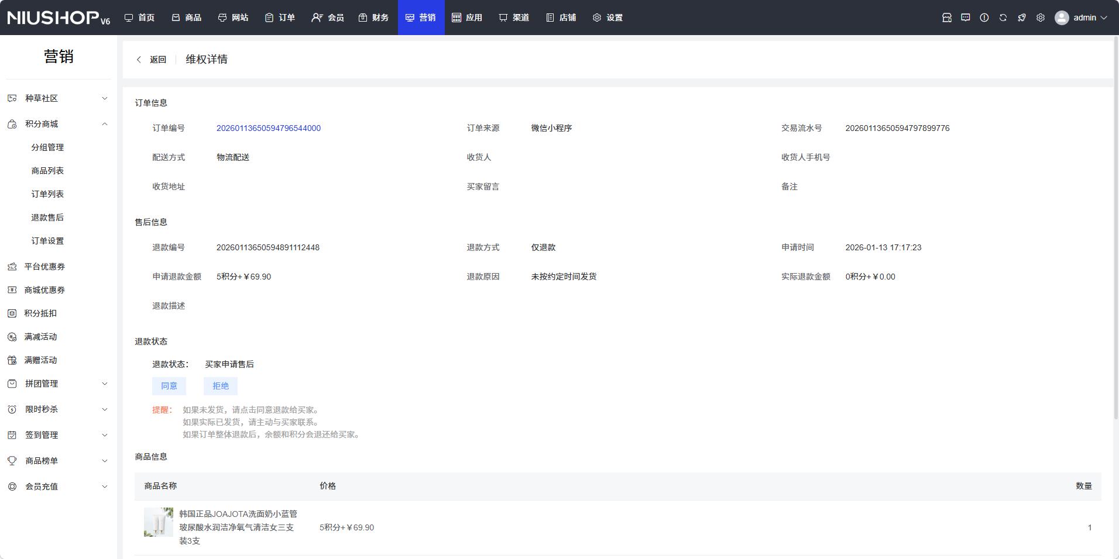
Task: Click the exclamation info icon in header
Action: (984, 18)
